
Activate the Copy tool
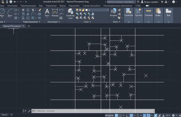click(23, 14)
